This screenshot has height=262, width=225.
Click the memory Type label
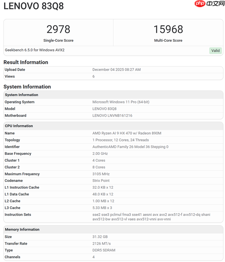click(x=9, y=250)
